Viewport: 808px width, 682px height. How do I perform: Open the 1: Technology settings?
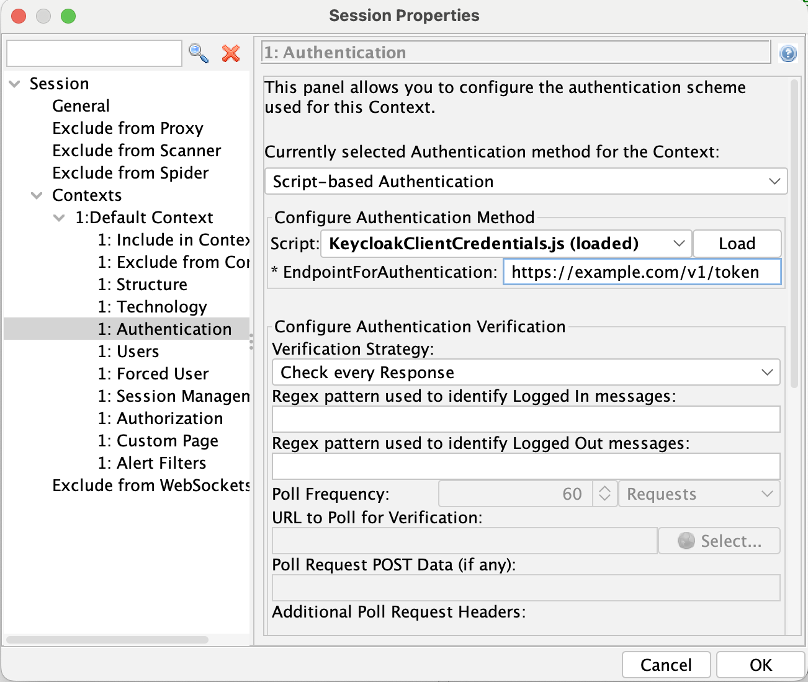[153, 306]
